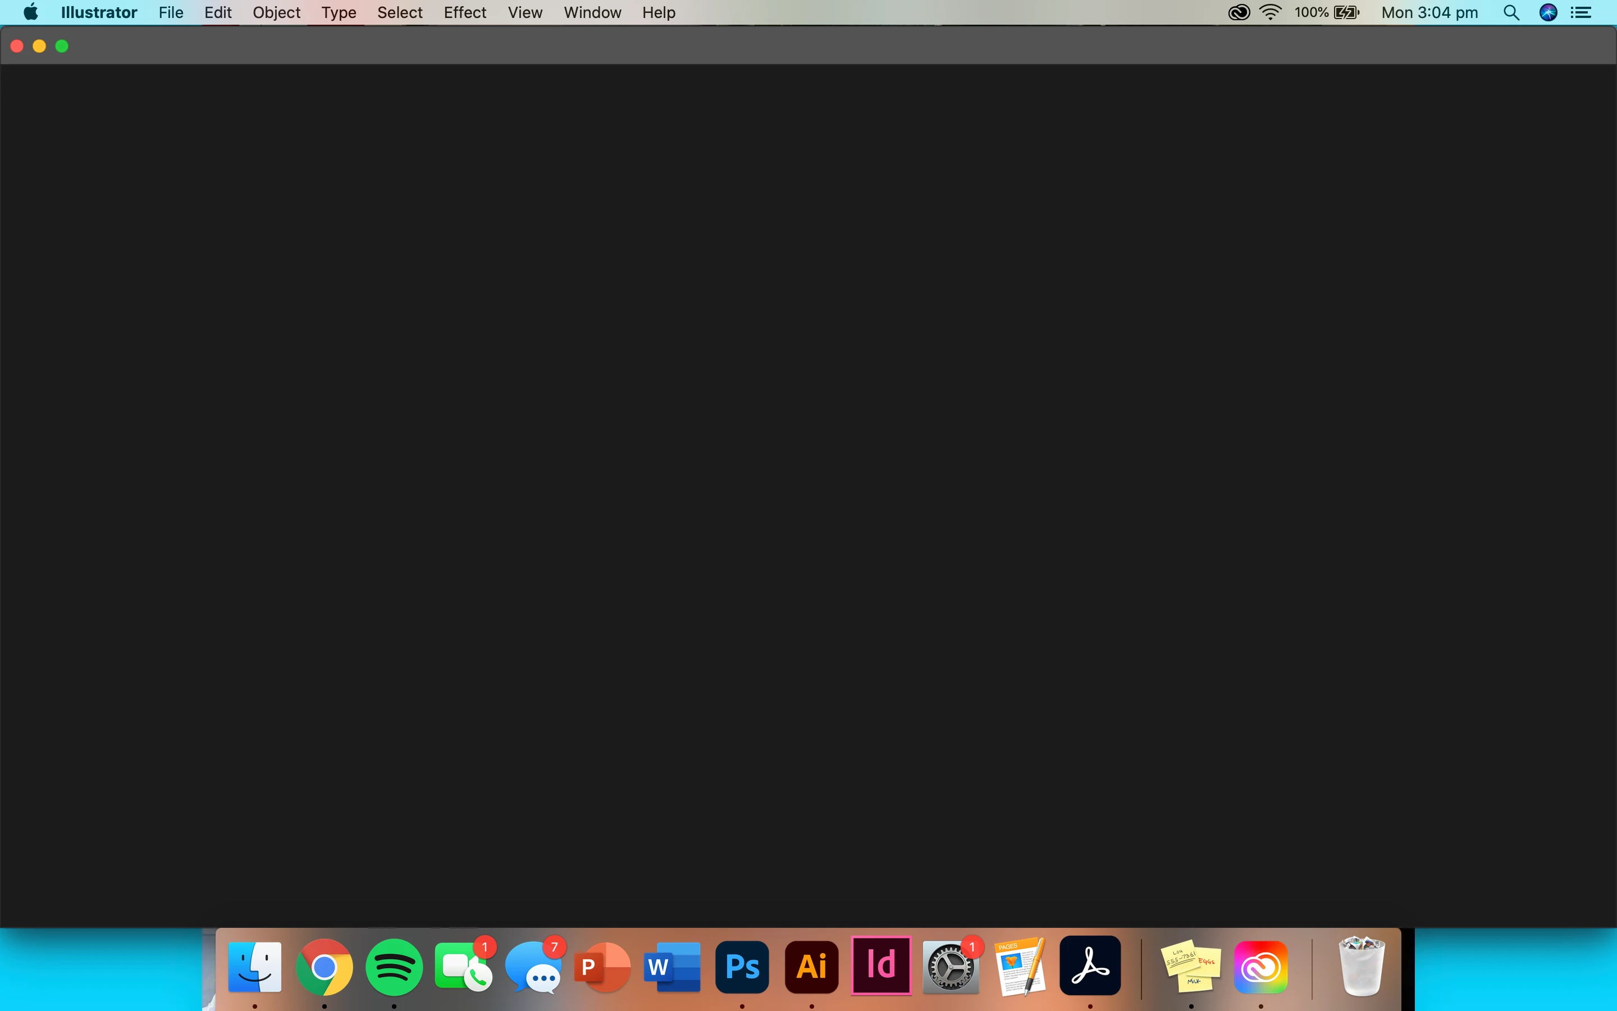Viewport: 1617px width, 1011px height.
Task: Open Creative Cloud app in dock
Action: tap(1260, 966)
